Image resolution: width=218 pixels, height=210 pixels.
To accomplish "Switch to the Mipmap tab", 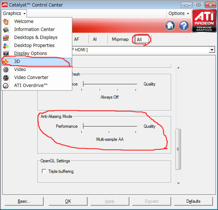I will 120,39.
